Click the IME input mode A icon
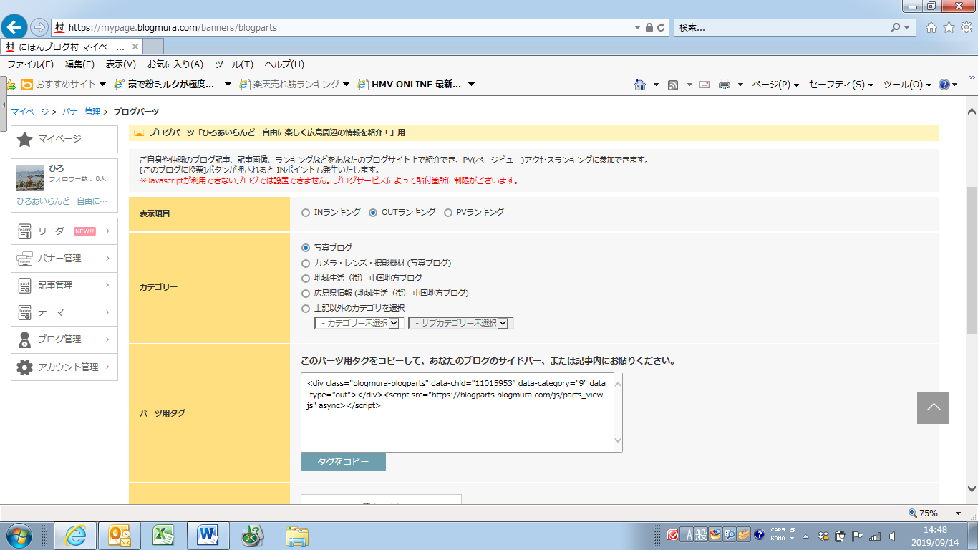The height and width of the screenshot is (550, 978). click(687, 534)
